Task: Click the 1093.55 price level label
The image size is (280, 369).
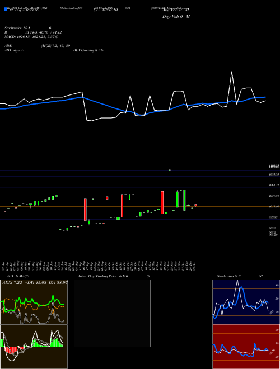Action: (274, 174)
